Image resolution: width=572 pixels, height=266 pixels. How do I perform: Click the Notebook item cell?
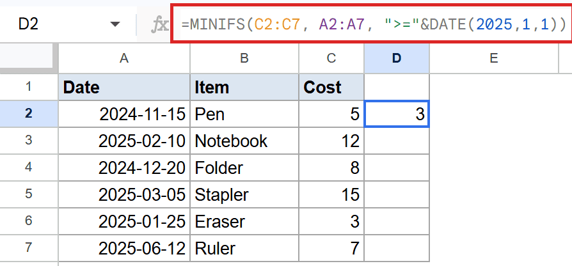[244, 141]
